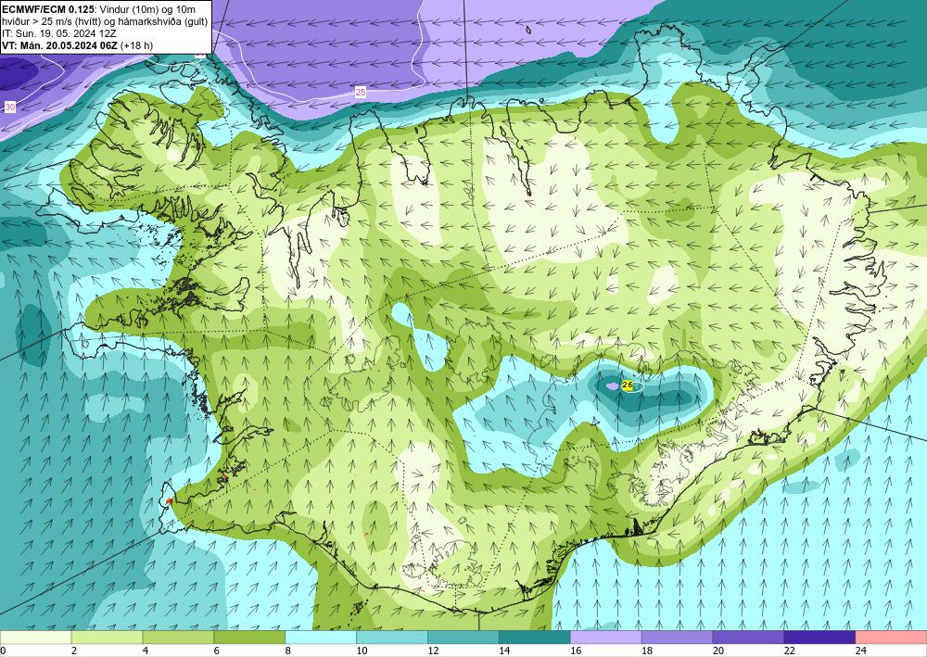
Task: Click legend scale value "24"
Action: click(861, 651)
